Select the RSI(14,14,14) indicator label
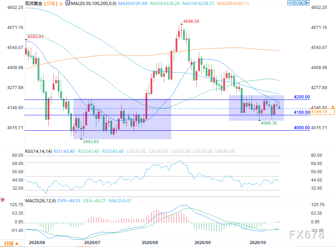Viewport: 335px width, 247px height. click(x=38, y=151)
